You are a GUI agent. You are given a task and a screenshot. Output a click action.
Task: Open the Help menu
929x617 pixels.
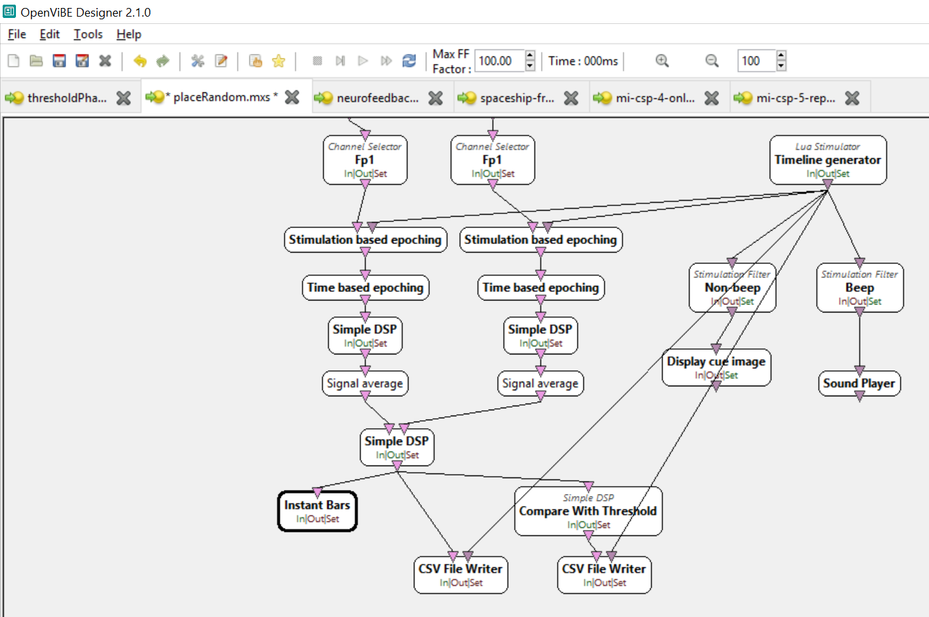tap(129, 34)
